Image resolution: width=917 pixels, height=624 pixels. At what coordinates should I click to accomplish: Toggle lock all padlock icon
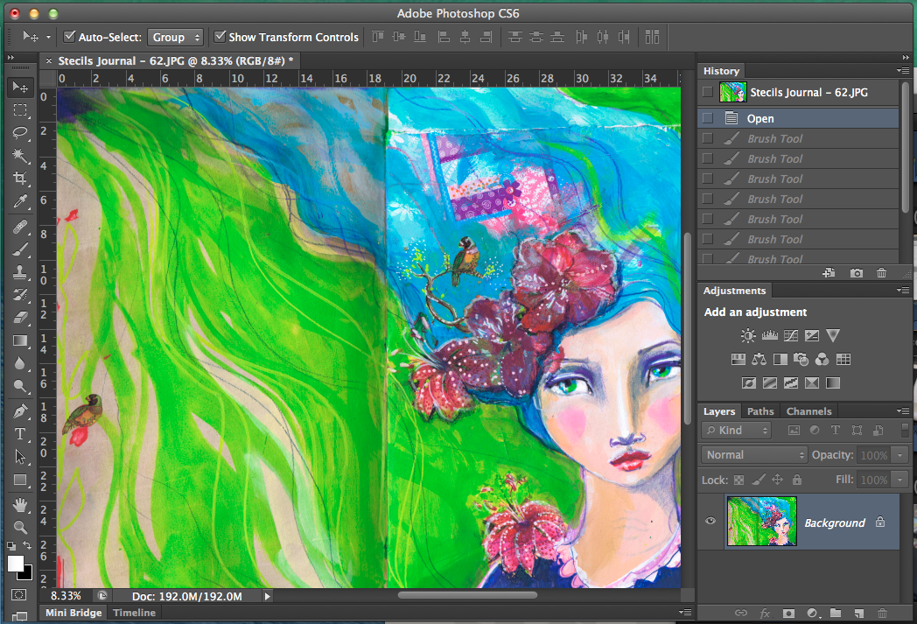pyautogui.click(x=796, y=480)
